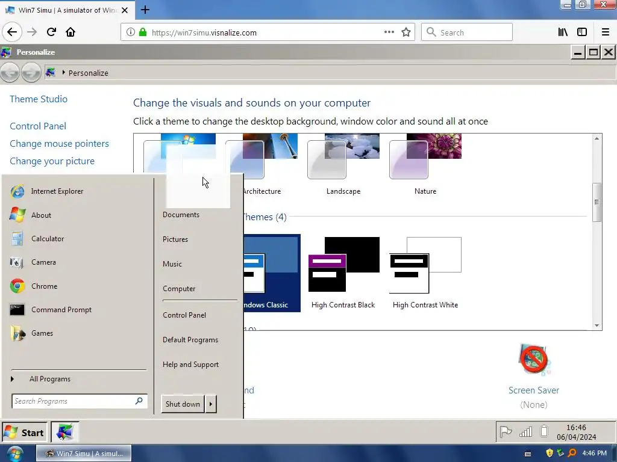
Task: Close the Win7 Simu browser tab
Action: tap(125, 10)
